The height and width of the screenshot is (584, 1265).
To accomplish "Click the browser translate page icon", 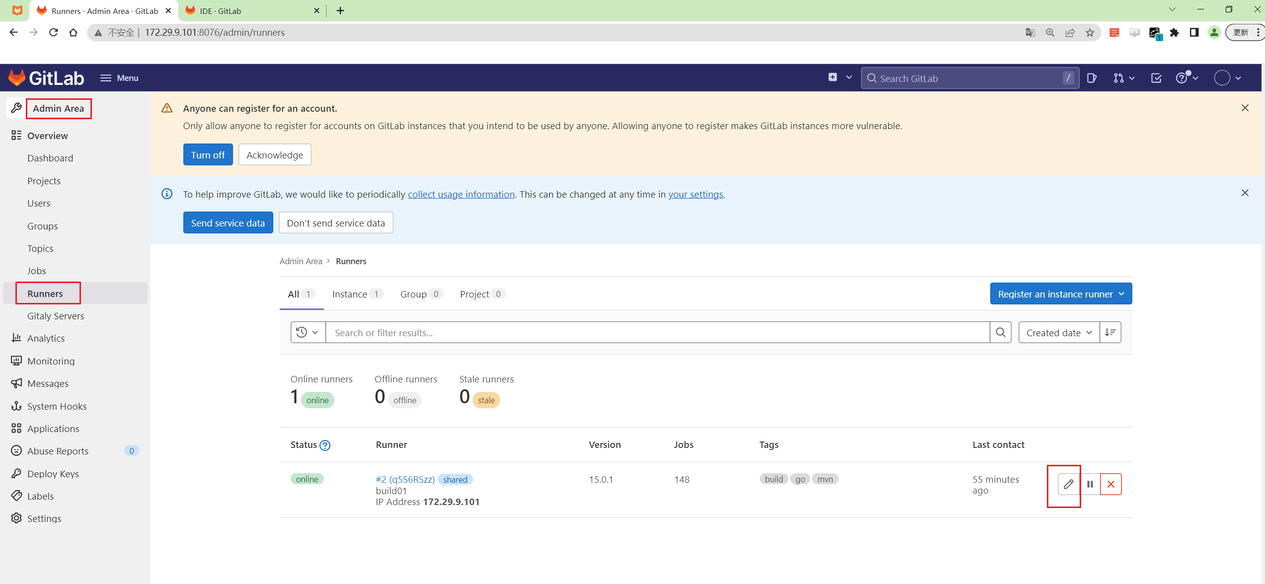I will 1030,32.
